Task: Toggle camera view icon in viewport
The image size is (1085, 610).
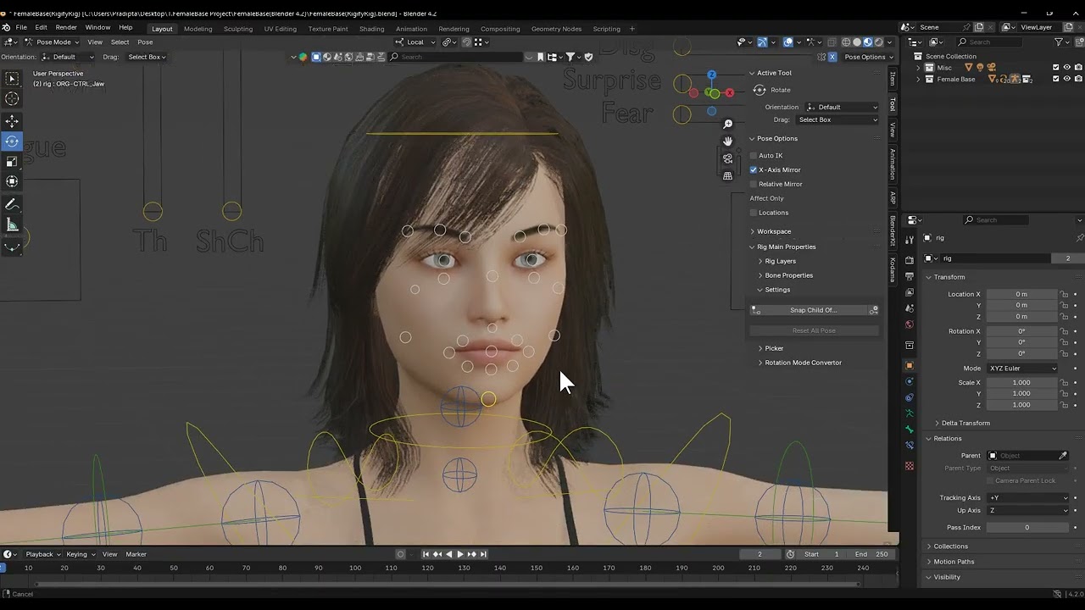Action: click(727, 158)
